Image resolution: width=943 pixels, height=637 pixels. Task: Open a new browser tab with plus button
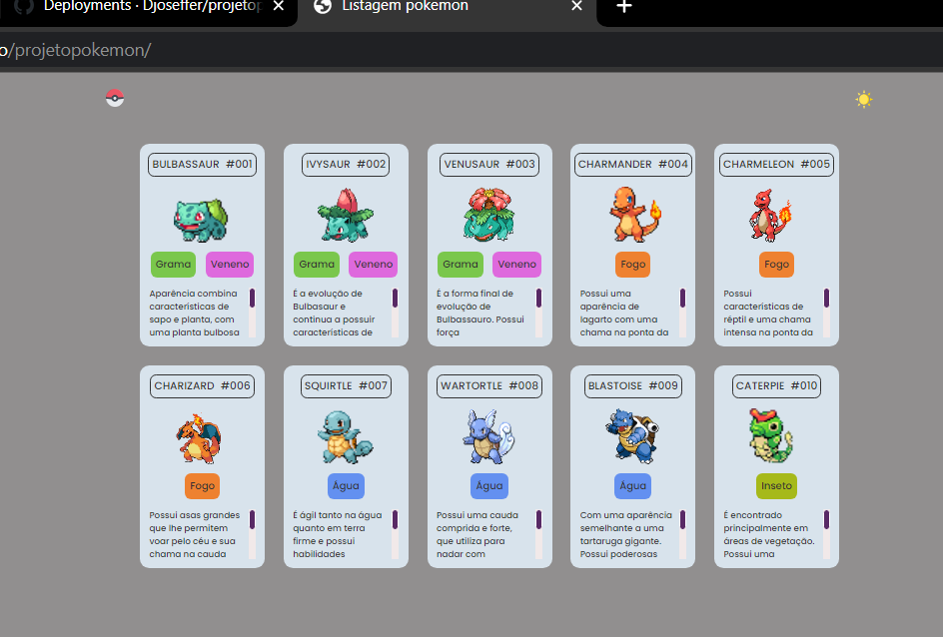tap(624, 8)
